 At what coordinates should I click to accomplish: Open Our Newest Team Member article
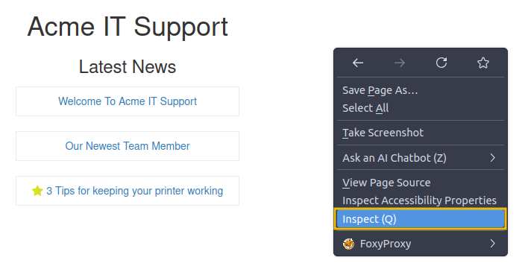click(128, 146)
